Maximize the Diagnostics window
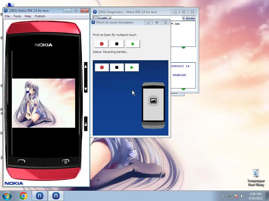The height and width of the screenshot is (201, 269). (184, 12)
